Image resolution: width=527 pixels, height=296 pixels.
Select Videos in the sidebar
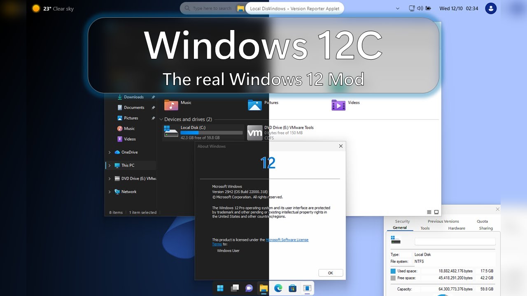click(x=130, y=139)
